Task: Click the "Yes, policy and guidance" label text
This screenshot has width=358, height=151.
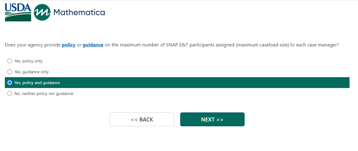Action: pyautogui.click(x=37, y=83)
